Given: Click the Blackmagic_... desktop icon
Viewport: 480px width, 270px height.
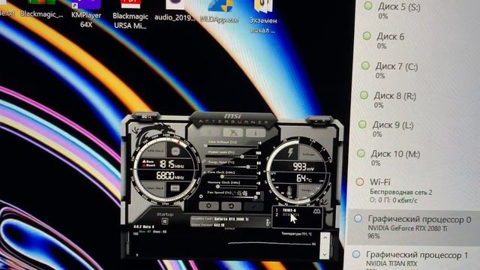Looking at the screenshot, I should tap(42, 9).
